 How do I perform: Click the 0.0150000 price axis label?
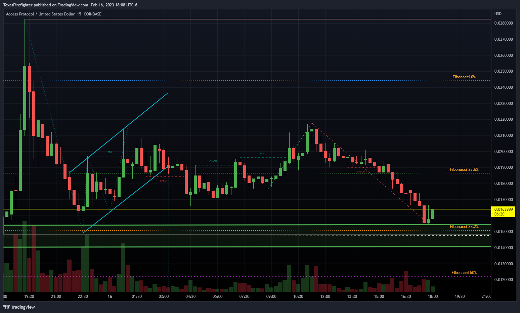tap(504, 232)
